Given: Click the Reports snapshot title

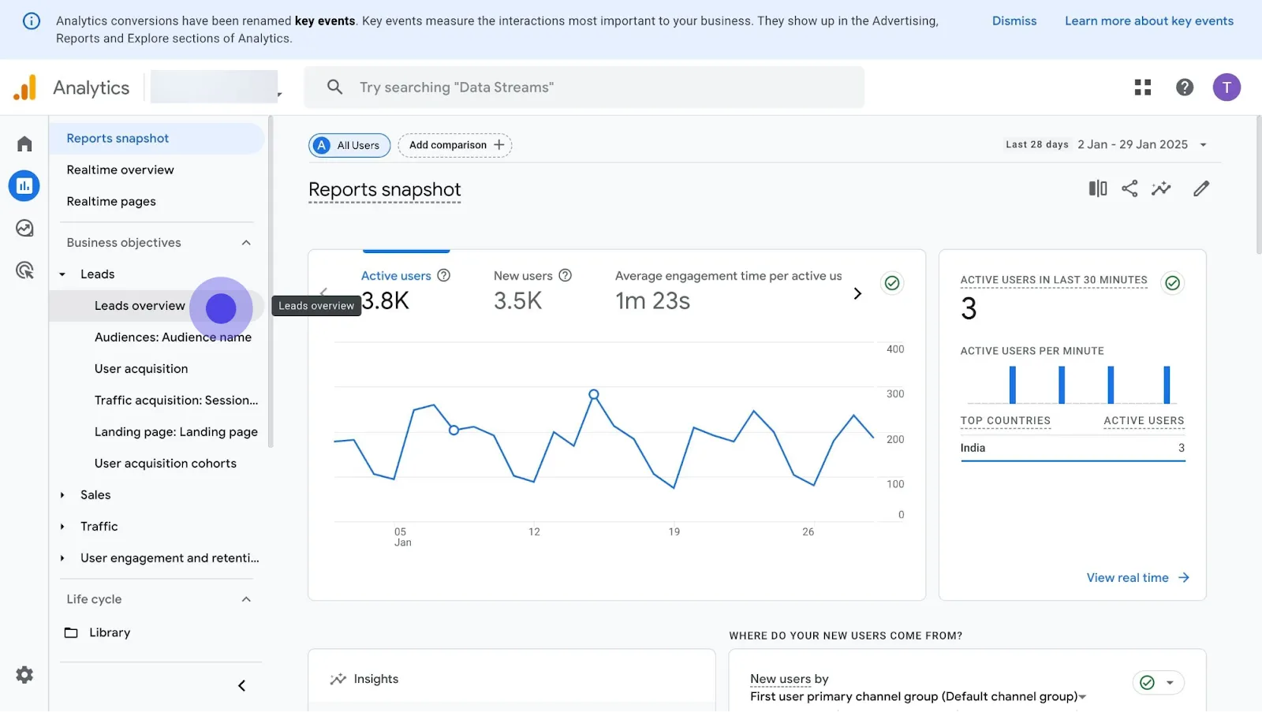Looking at the screenshot, I should point(384,190).
